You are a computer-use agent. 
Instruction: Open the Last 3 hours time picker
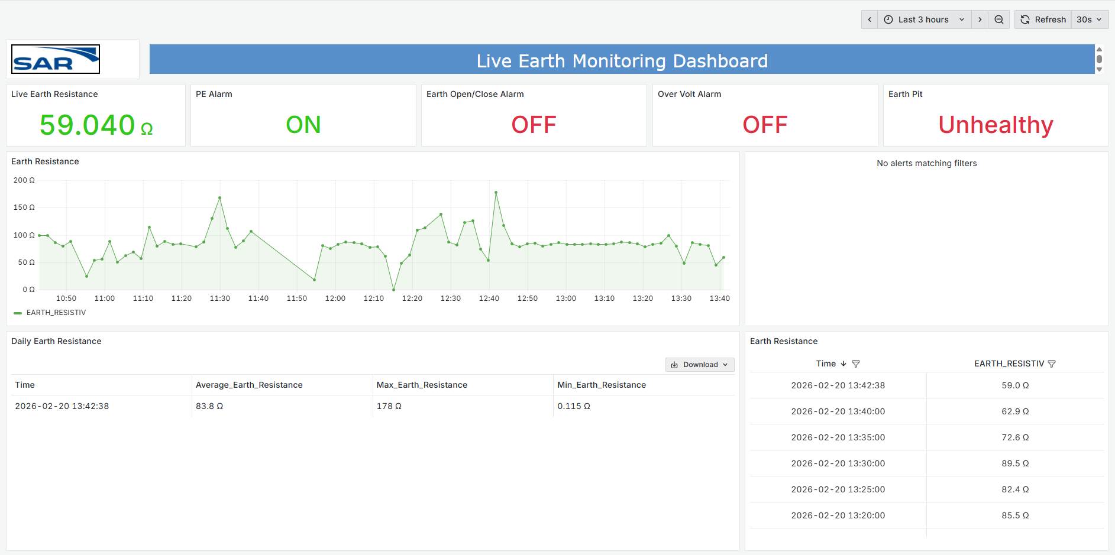pyautogui.click(x=923, y=20)
